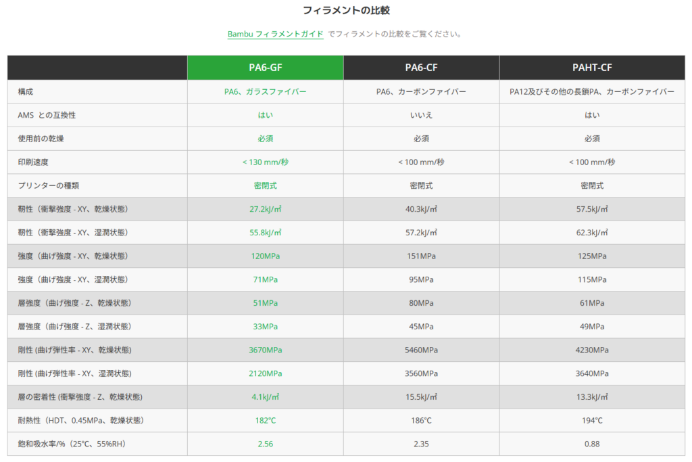Screen dimensions: 692x462
Task: Select the PAHT-CF column header
Action: [591, 68]
